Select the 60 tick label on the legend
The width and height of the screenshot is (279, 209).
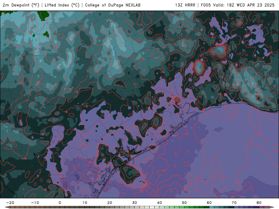(209, 203)
